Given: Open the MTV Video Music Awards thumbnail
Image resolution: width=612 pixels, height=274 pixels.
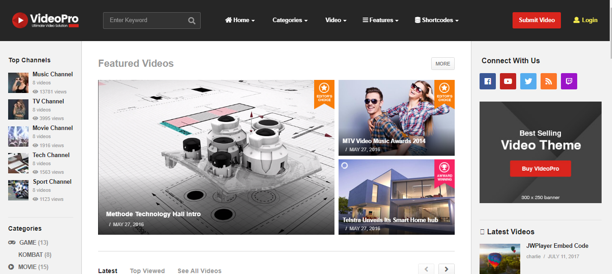Looking at the screenshot, I should (396, 117).
